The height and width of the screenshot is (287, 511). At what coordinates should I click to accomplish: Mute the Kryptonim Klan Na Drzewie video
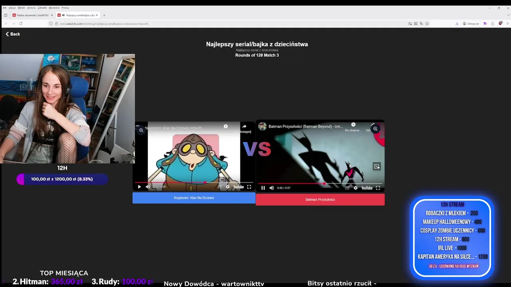click(148, 187)
